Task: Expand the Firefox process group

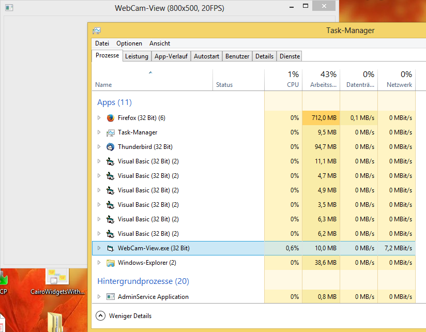Action: 99,117
